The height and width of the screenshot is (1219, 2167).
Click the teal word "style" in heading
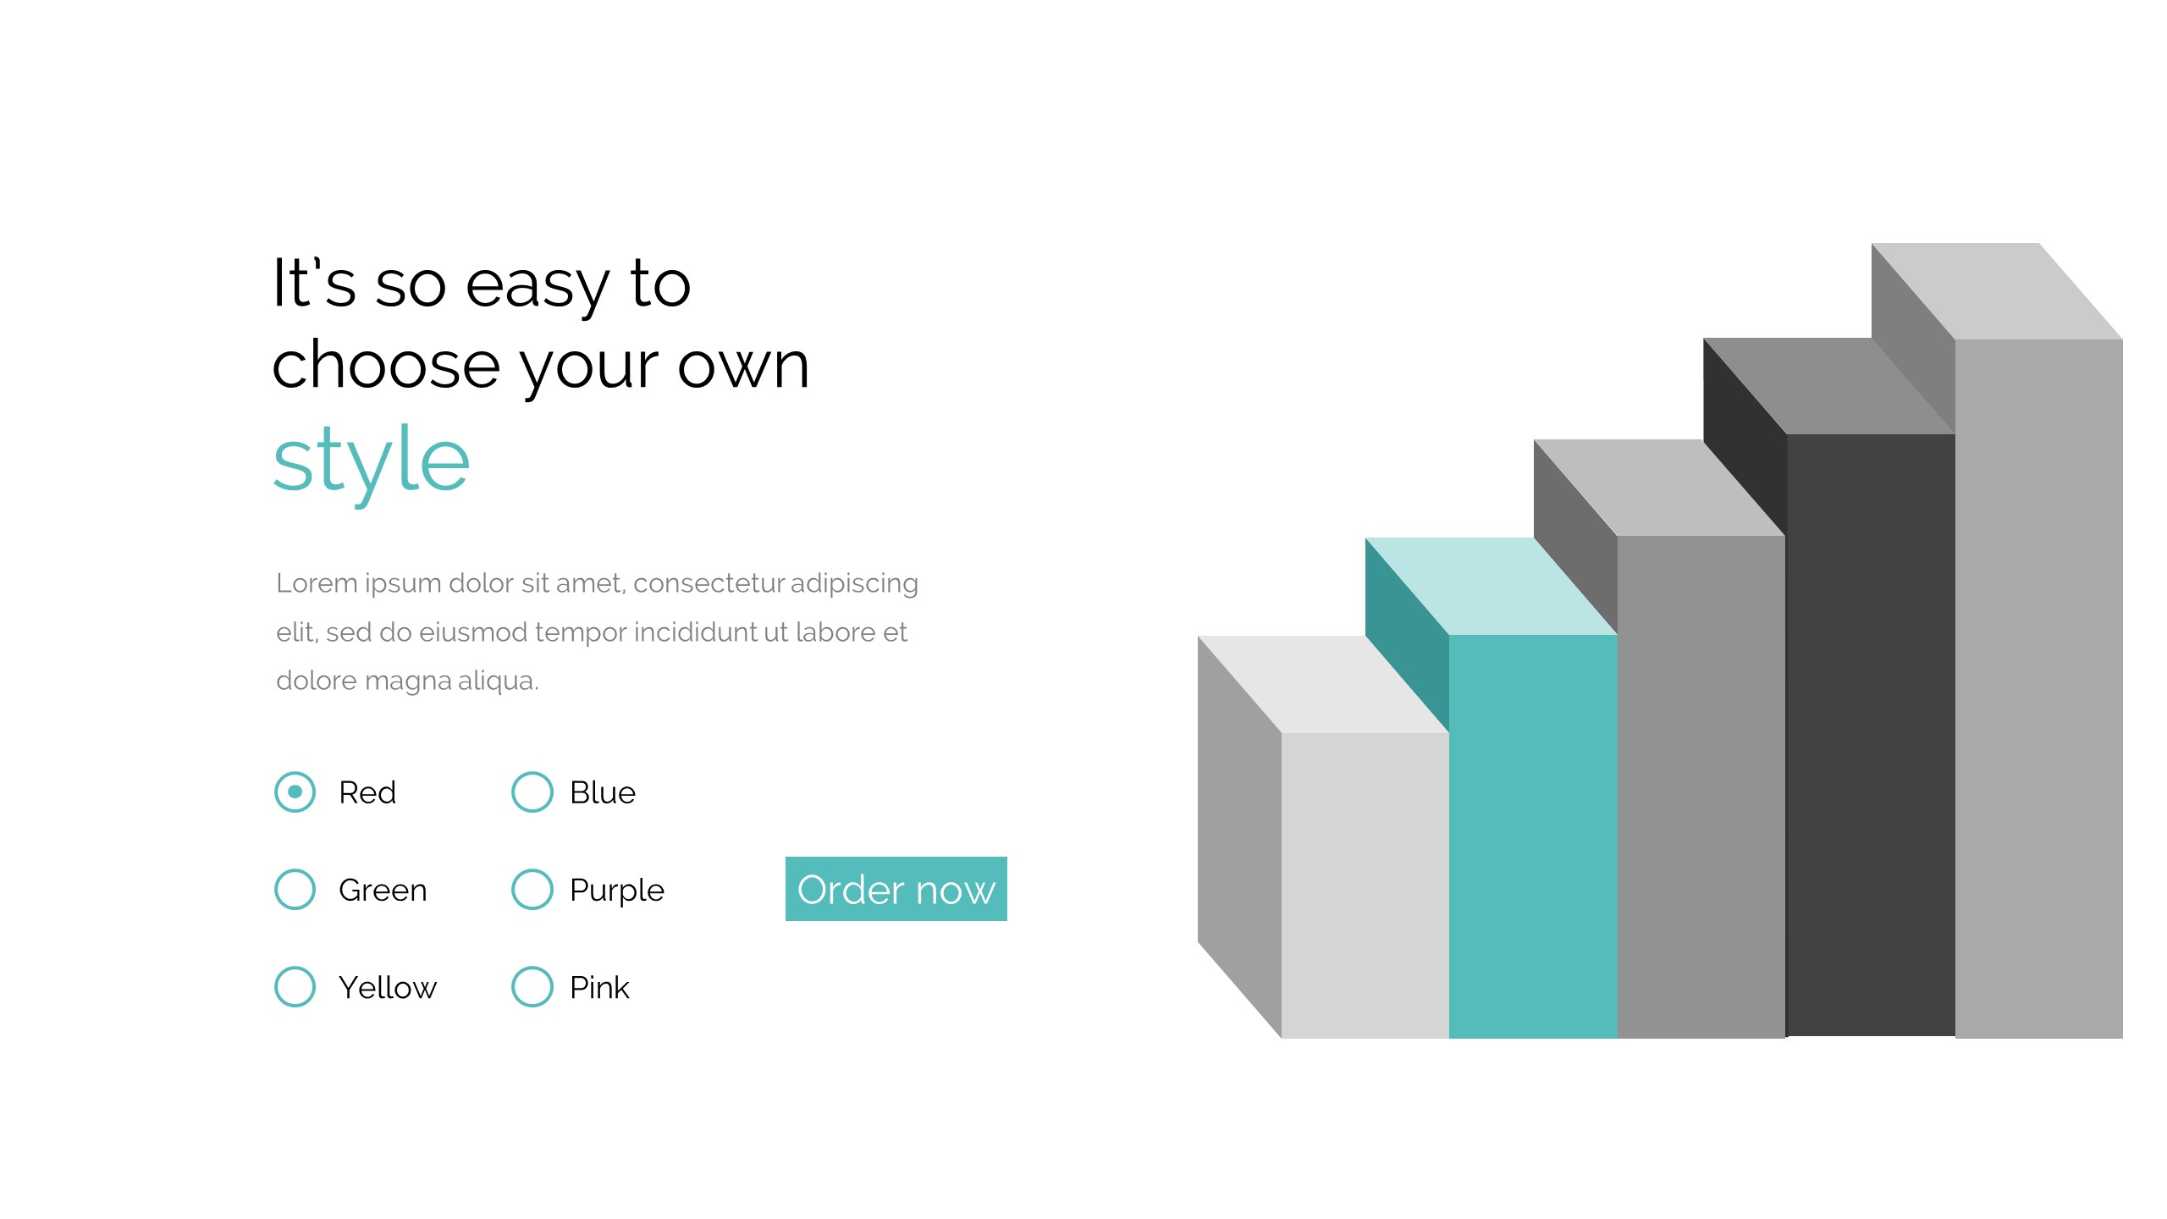[371, 461]
